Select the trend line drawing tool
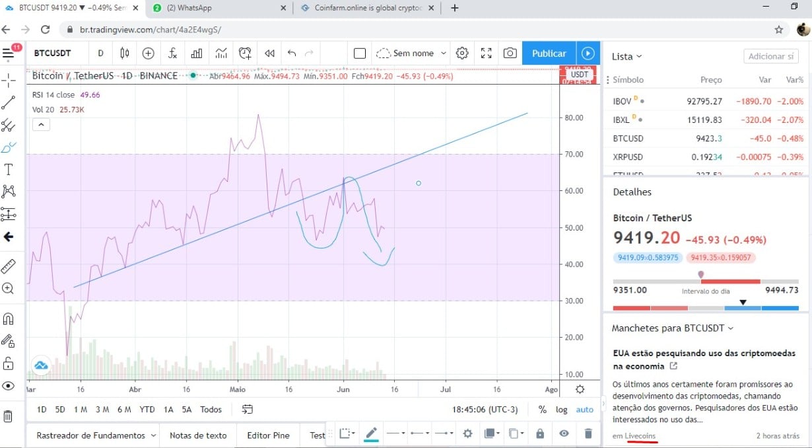Screen dimensions: 812x448 click(9, 102)
